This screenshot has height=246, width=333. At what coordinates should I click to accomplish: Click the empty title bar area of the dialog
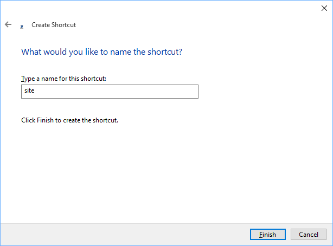[x=163, y=8]
